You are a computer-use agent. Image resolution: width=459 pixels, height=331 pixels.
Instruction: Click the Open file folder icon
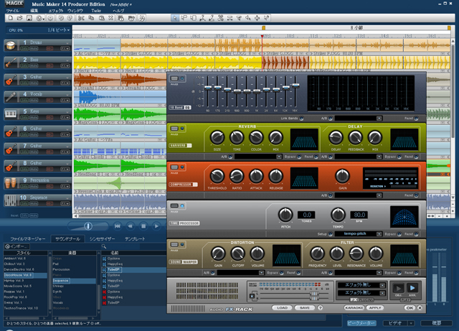[20, 18]
